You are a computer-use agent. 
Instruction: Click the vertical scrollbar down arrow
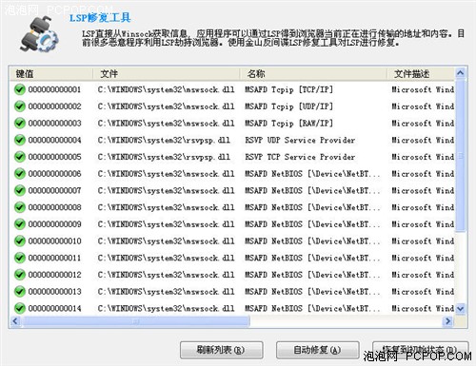tap(460, 308)
